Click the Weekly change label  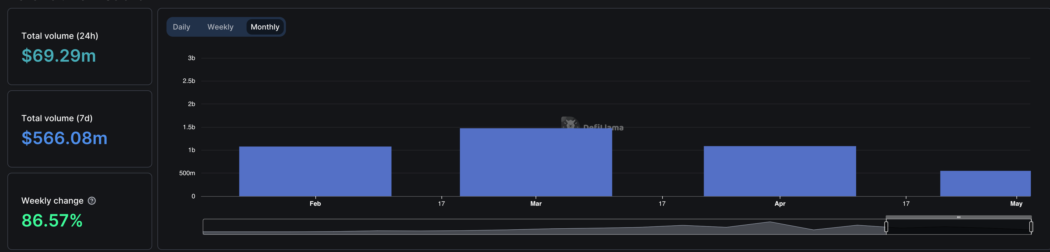[52, 201]
